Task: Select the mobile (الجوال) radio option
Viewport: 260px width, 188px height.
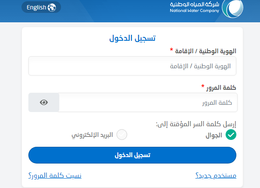Action: [x=231, y=135]
